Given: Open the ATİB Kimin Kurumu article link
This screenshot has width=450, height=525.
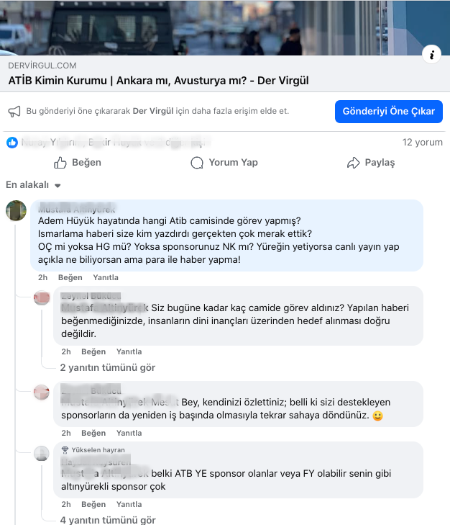Looking at the screenshot, I should pyautogui.click(x=158, y=81).
